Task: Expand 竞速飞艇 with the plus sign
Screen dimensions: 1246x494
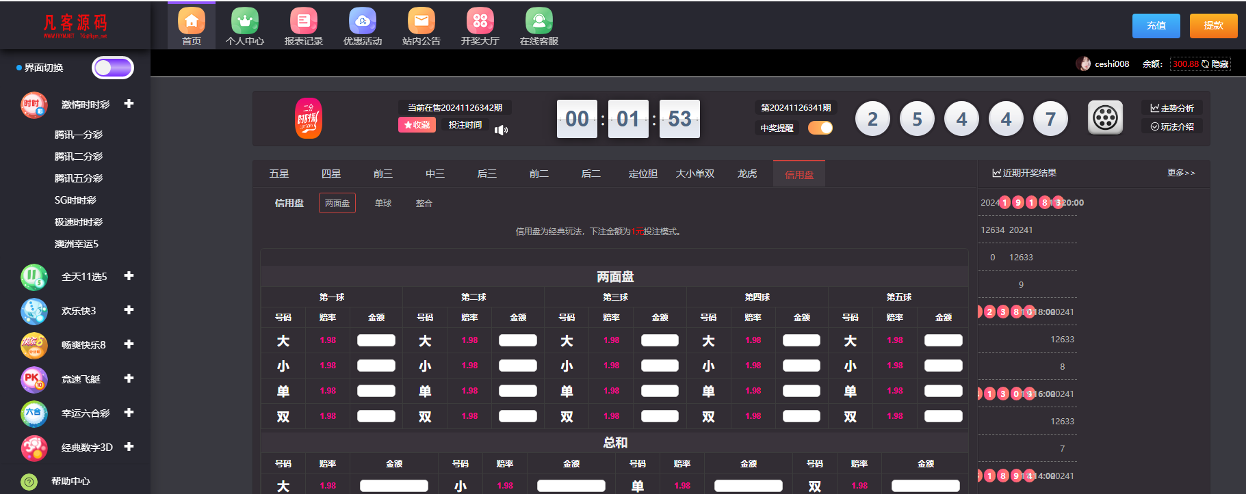Action: (x=129, y=378)
